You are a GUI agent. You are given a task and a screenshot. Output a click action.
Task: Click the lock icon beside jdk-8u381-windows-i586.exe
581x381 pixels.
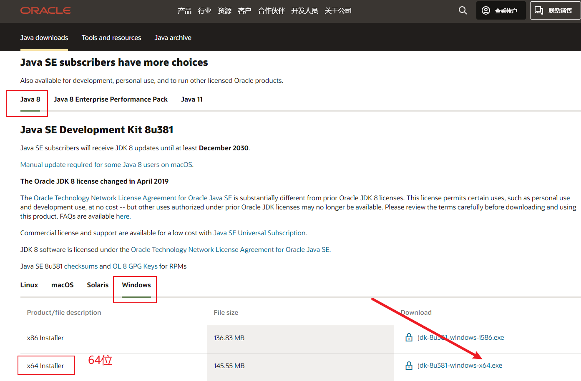(409, 338)
